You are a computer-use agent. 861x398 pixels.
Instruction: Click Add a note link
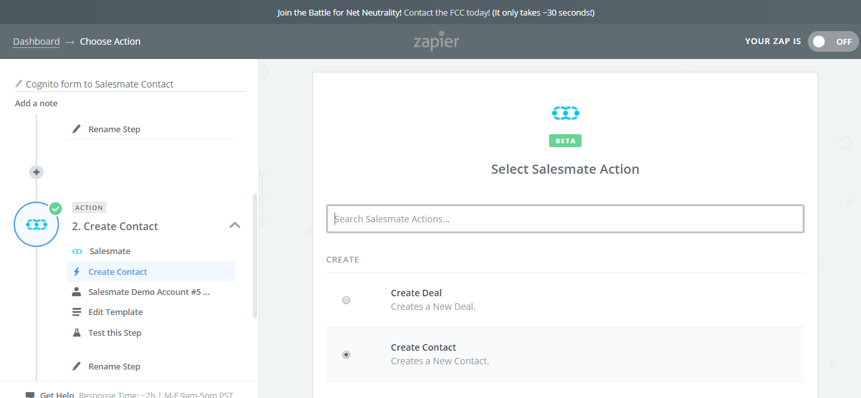click(x=36, y=103)
